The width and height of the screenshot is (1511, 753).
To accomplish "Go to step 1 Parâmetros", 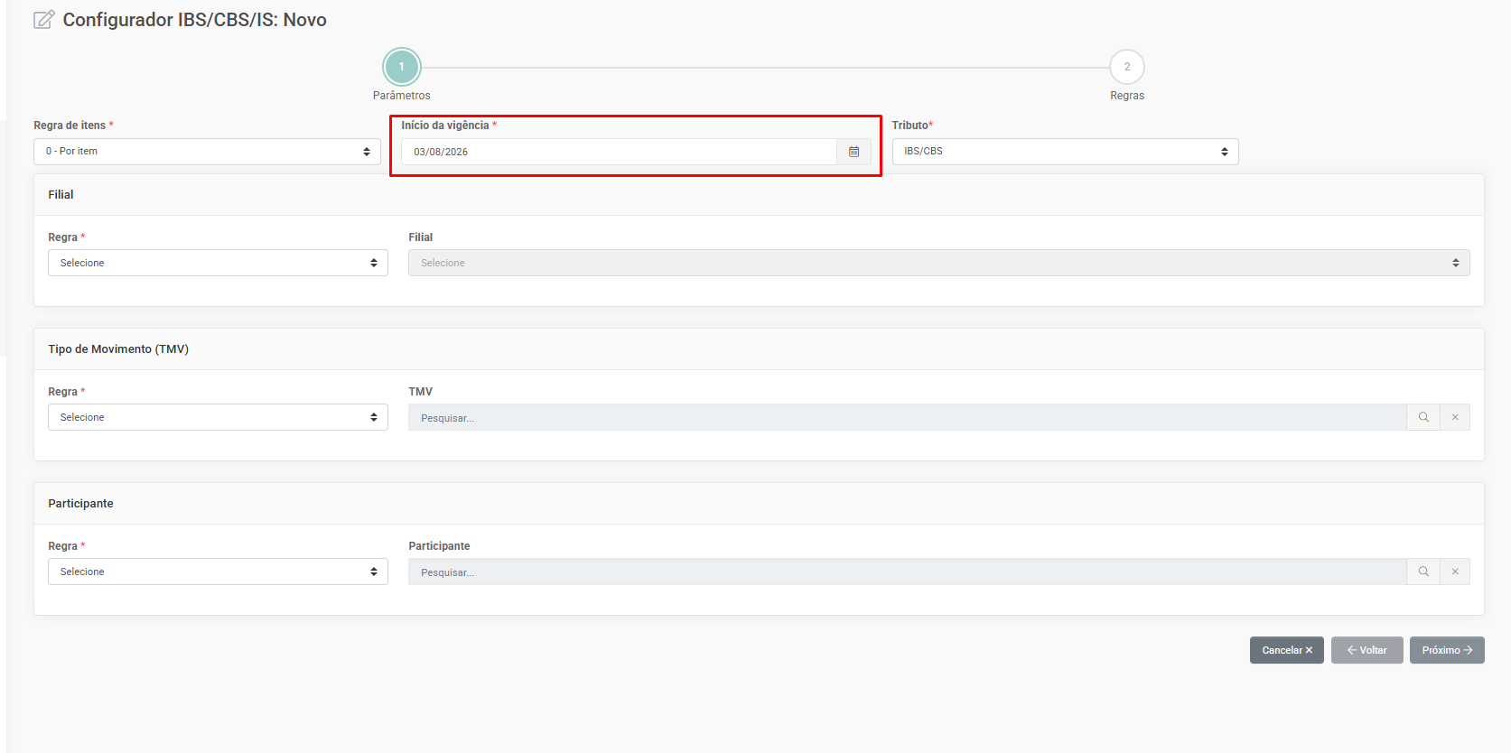I will pyautogui.click(x=402, y=67).
